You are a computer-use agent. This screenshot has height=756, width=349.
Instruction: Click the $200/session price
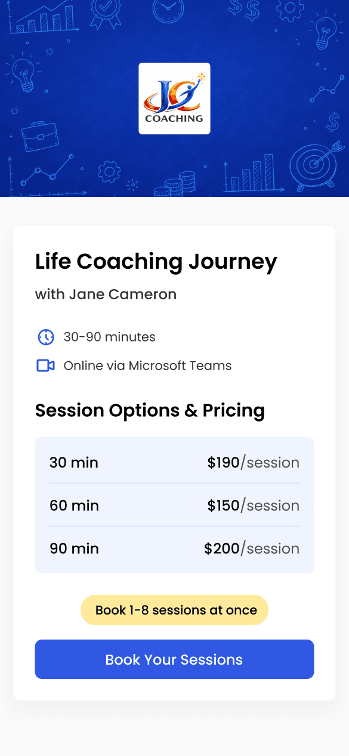252,549
